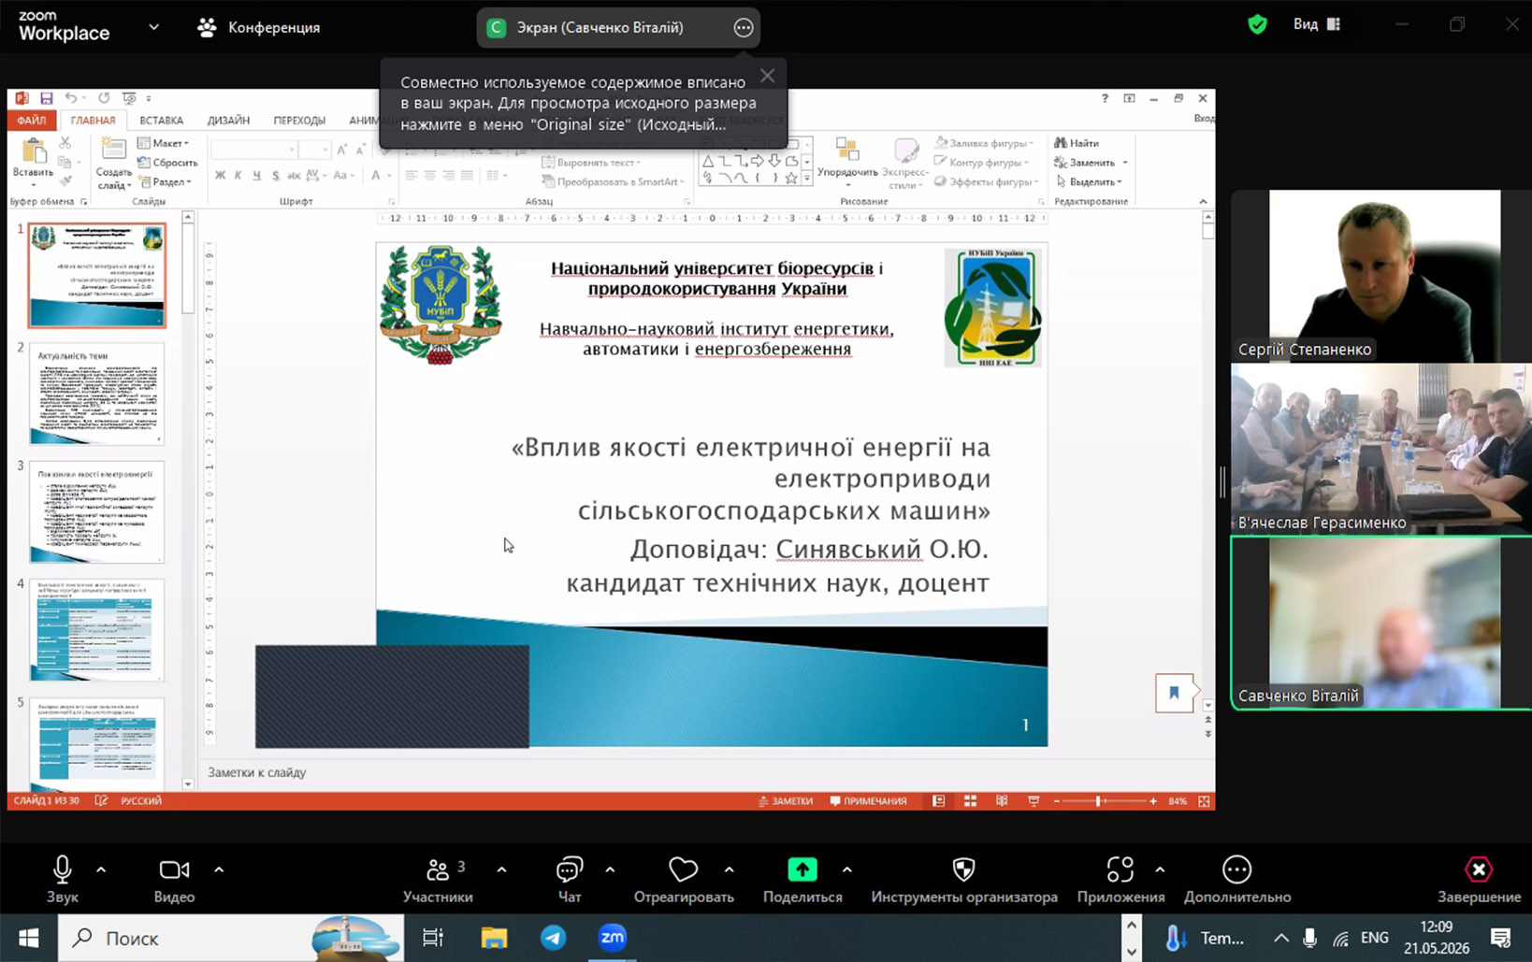
Task: Toggle camera with Видео button
Action: pos(174,879)
